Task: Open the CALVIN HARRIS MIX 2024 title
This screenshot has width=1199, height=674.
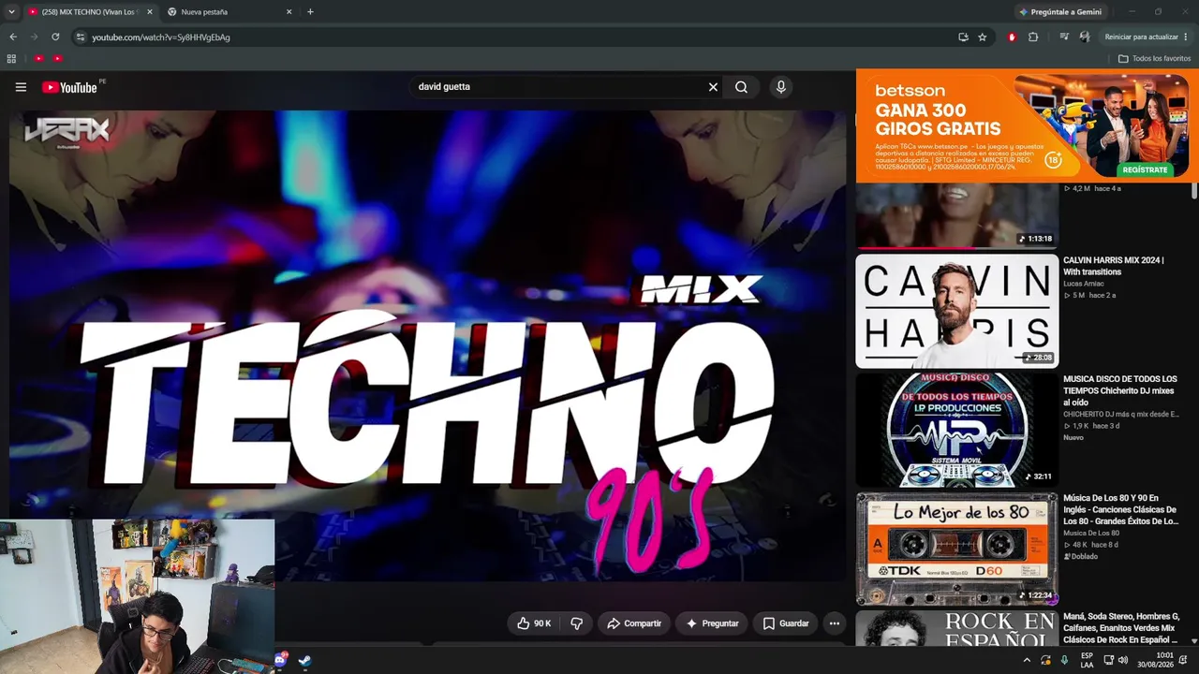Action: (1114, 266)
